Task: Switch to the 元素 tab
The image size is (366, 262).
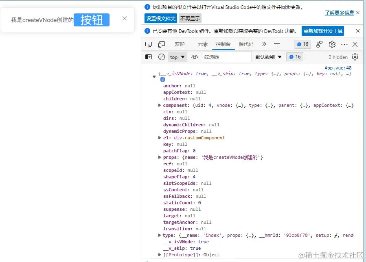Action: point(203,44)
